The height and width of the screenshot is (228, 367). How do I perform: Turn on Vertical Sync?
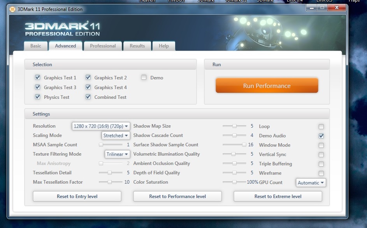tap(321, 154)
